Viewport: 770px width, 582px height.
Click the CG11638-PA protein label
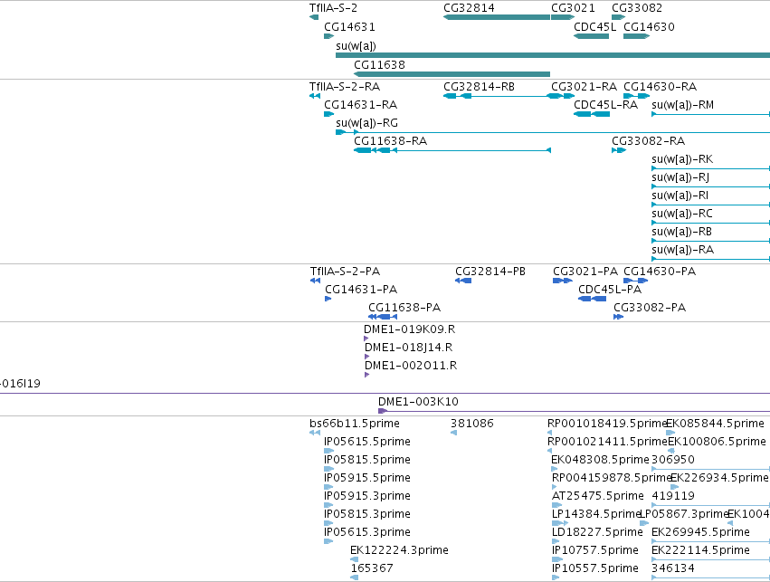[x=404, y=308]
